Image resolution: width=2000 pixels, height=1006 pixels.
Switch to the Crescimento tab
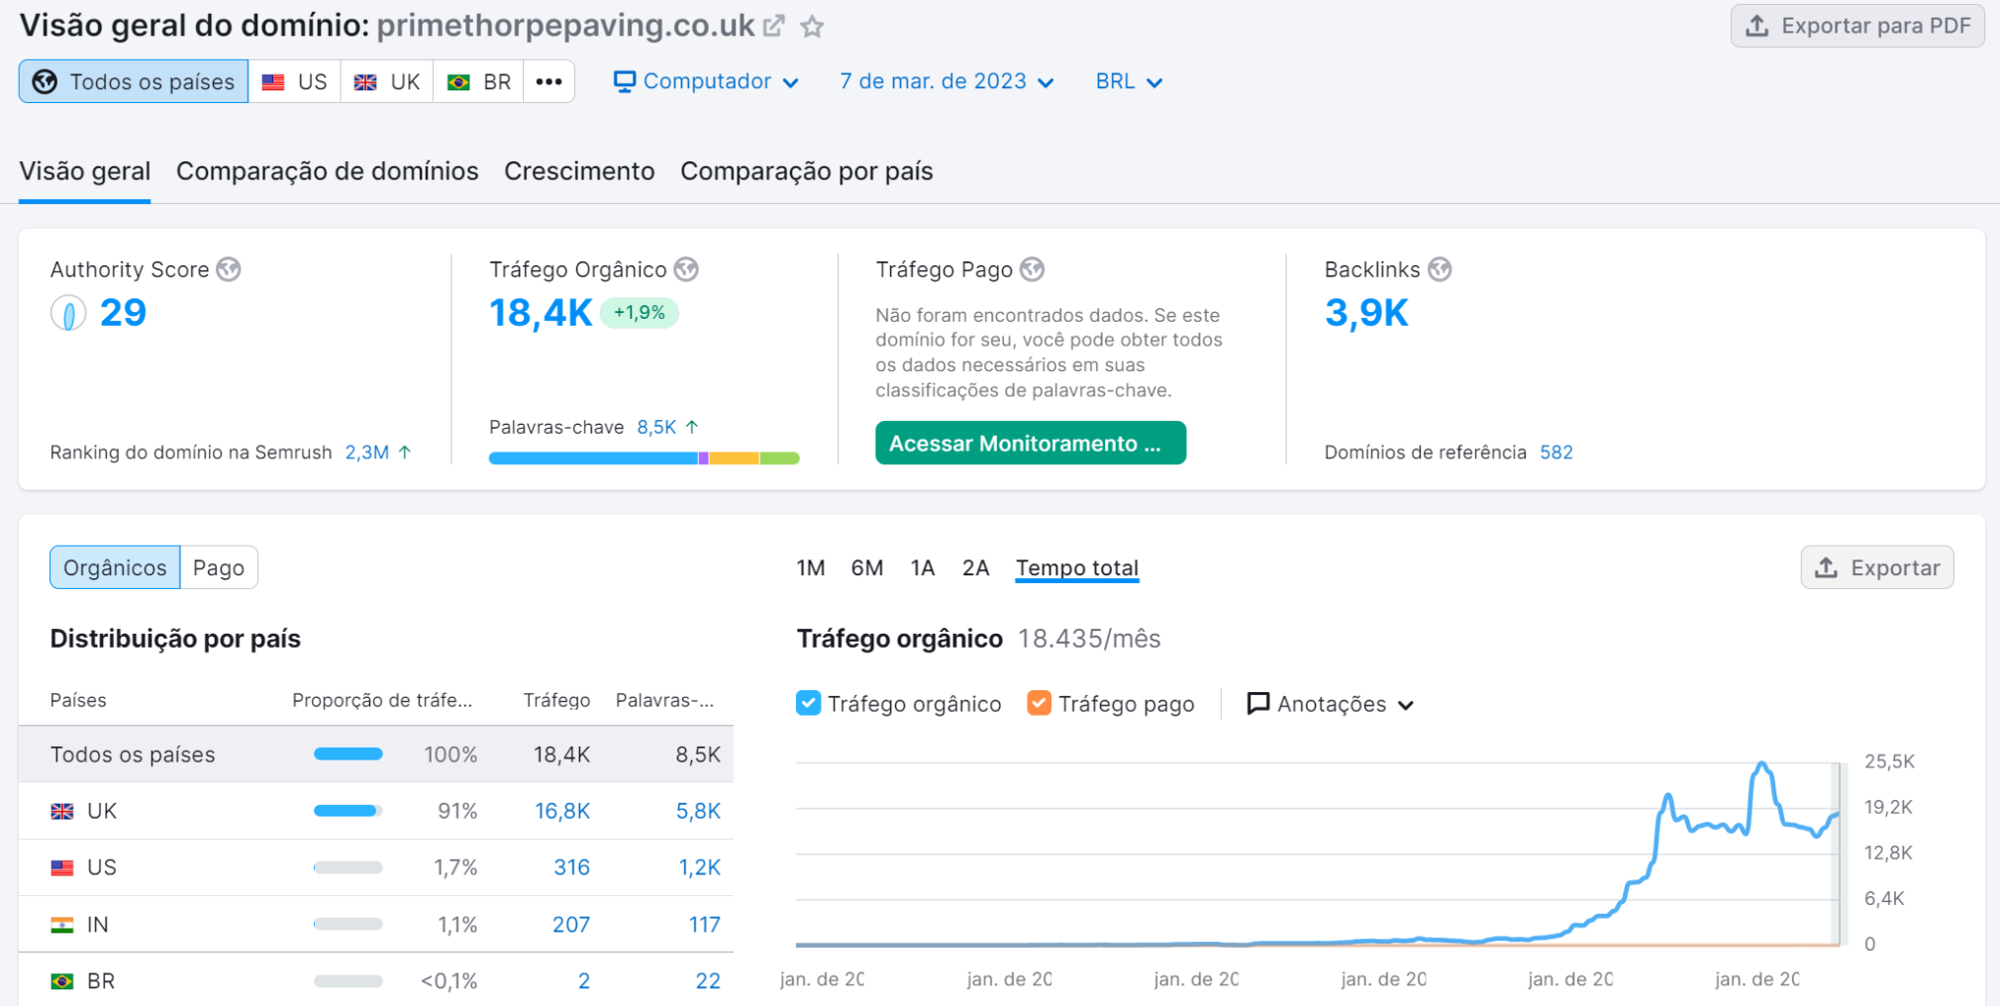pos(579,171)
